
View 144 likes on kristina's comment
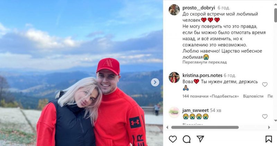coord(211,96)
